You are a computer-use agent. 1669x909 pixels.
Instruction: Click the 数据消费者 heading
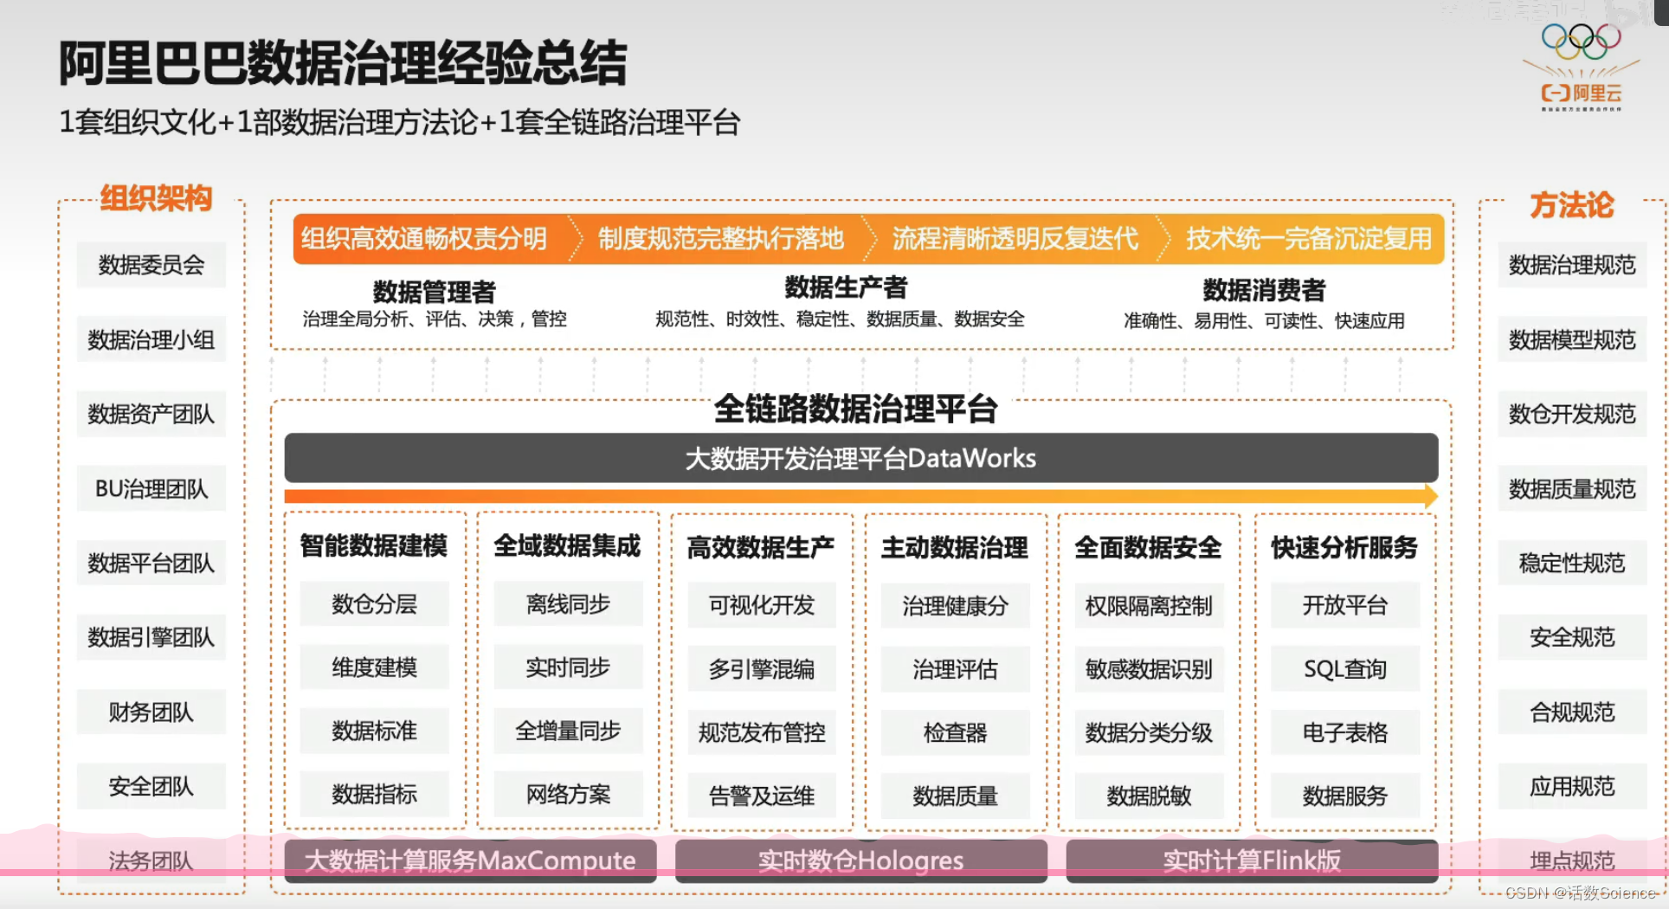1264,290
